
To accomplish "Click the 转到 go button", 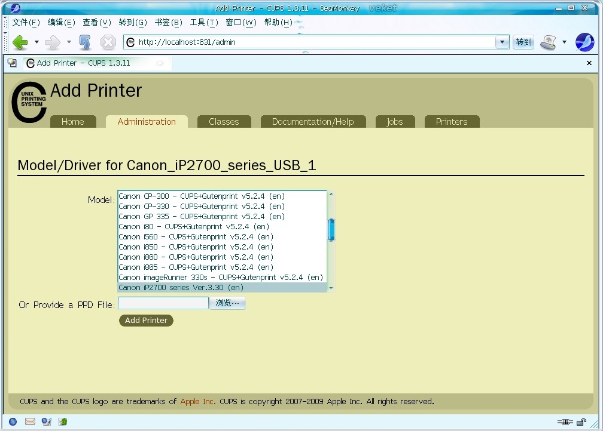I will (x=523, y=42).
